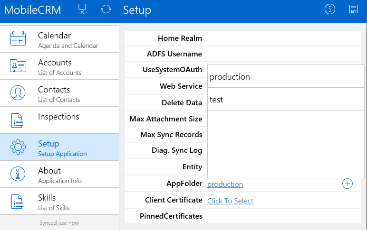
Task: Open About Application Info item
Action: click(x=59, y=174)
